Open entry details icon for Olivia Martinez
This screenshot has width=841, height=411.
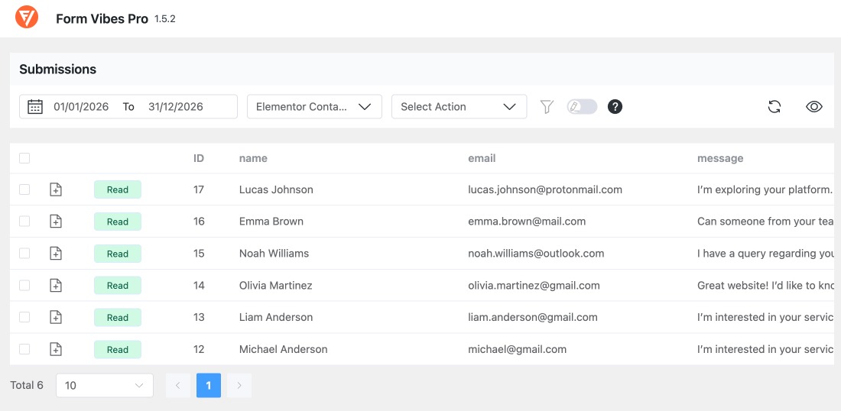point(56,286)
